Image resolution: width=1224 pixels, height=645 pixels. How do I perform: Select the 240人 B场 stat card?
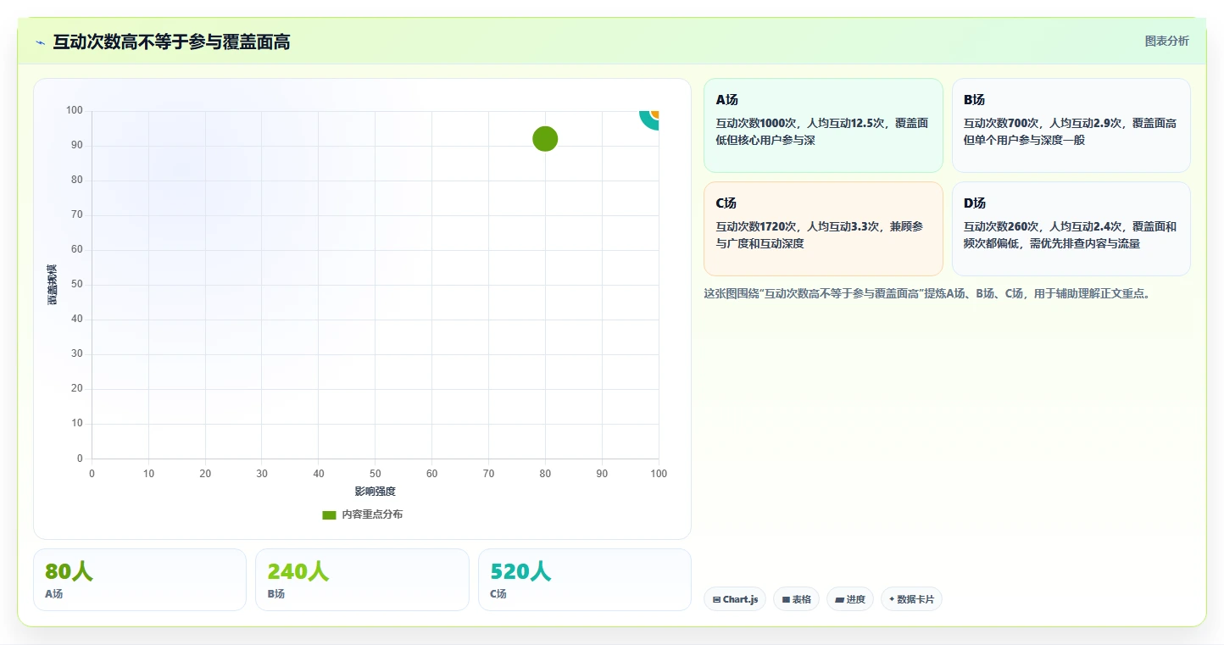tap(362, 580)
